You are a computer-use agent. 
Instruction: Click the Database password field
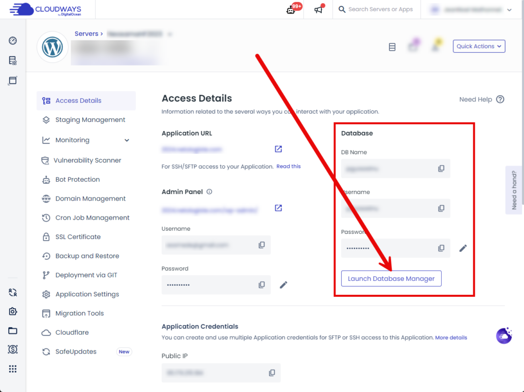click(396, 248)
